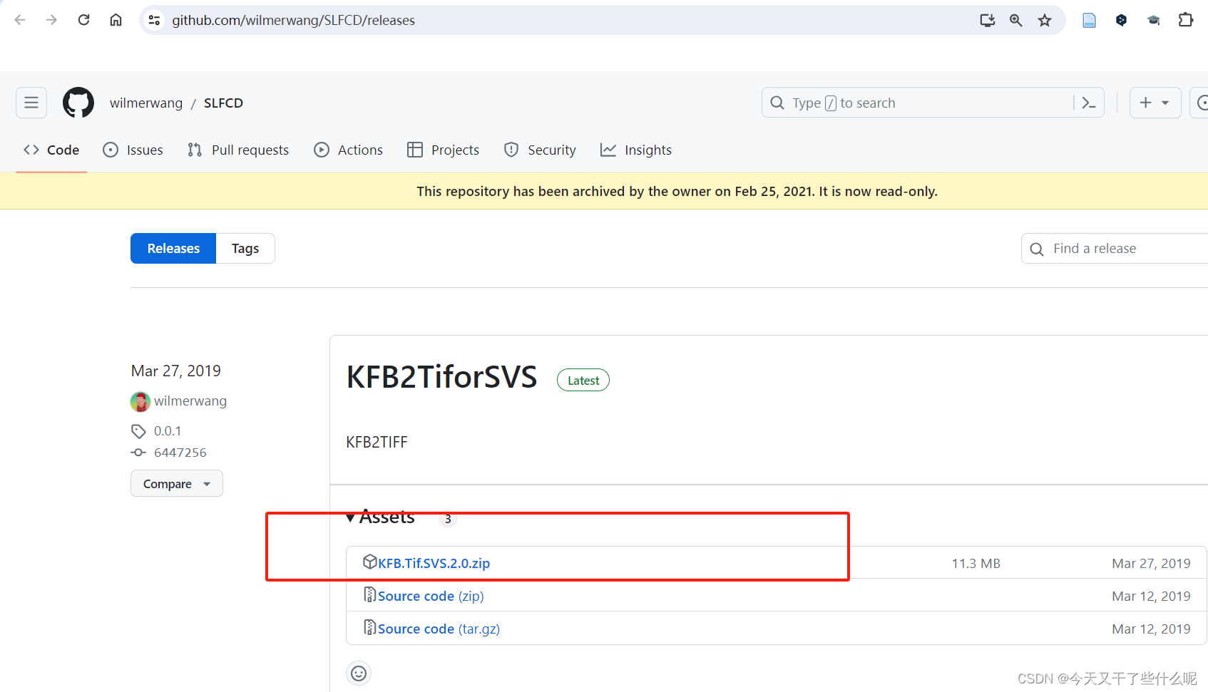
Task: Reload the current page
Action: pyautogui.click(x=83, y=20)
